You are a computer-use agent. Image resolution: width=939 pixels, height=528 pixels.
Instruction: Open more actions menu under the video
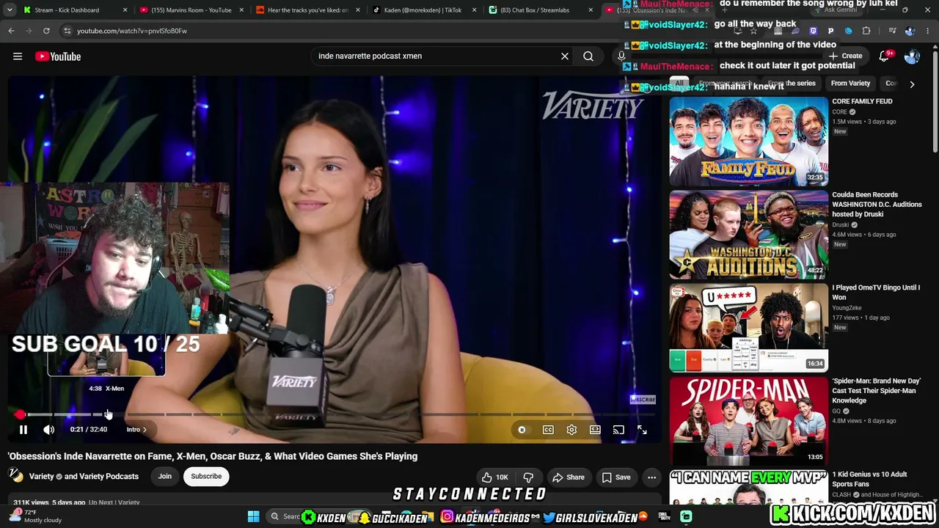pyautogui.click(x=651, y=477)
